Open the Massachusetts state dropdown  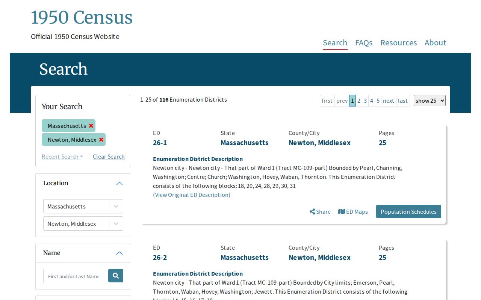click(83, 206)
